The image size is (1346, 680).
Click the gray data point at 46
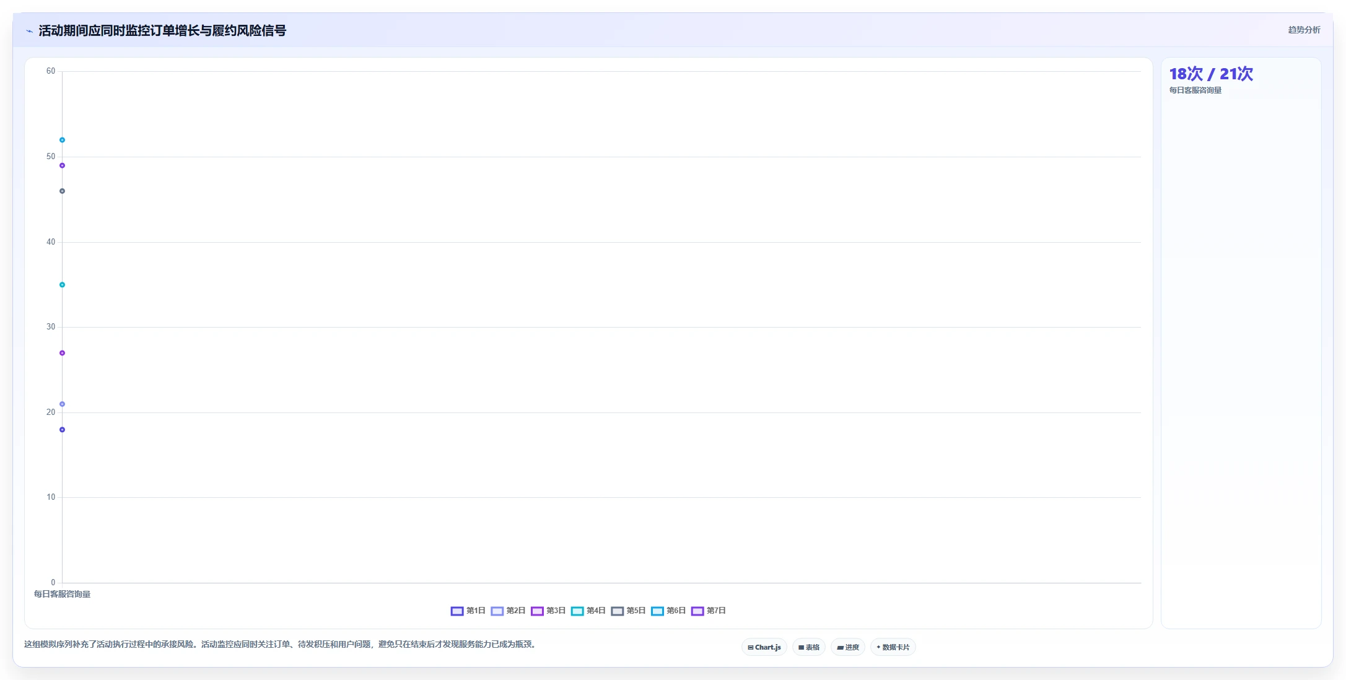point(62,191)
